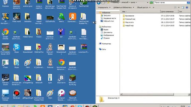This screenshot has height=107, width=191.
Task: Select the IQChatNoStc file icon
Action: coord(50,18)
